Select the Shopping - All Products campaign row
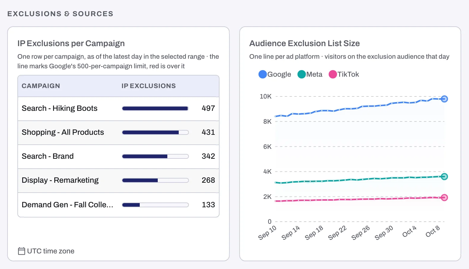 118,133
